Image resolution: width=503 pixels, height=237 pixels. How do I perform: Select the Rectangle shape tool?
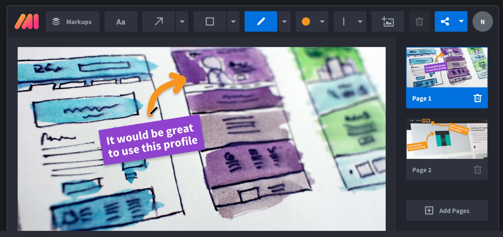(209, 22)
